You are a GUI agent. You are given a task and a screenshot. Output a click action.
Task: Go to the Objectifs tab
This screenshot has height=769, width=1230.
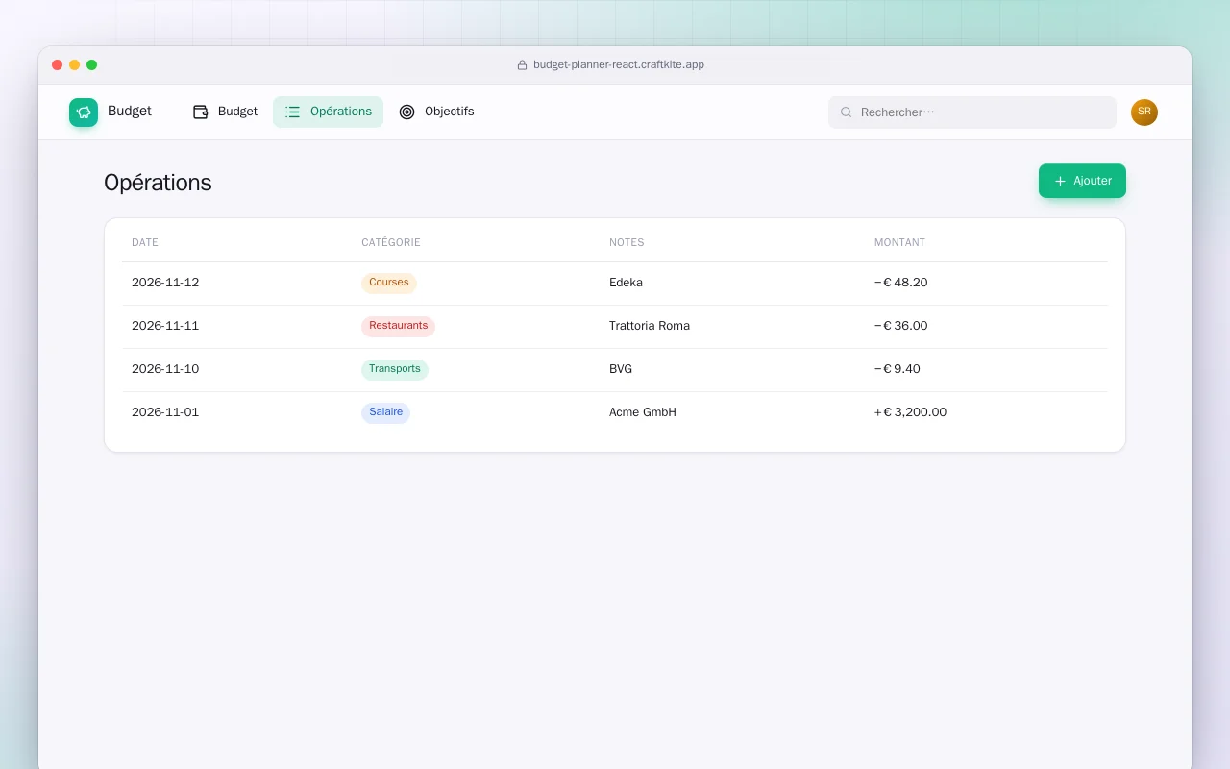436,112
